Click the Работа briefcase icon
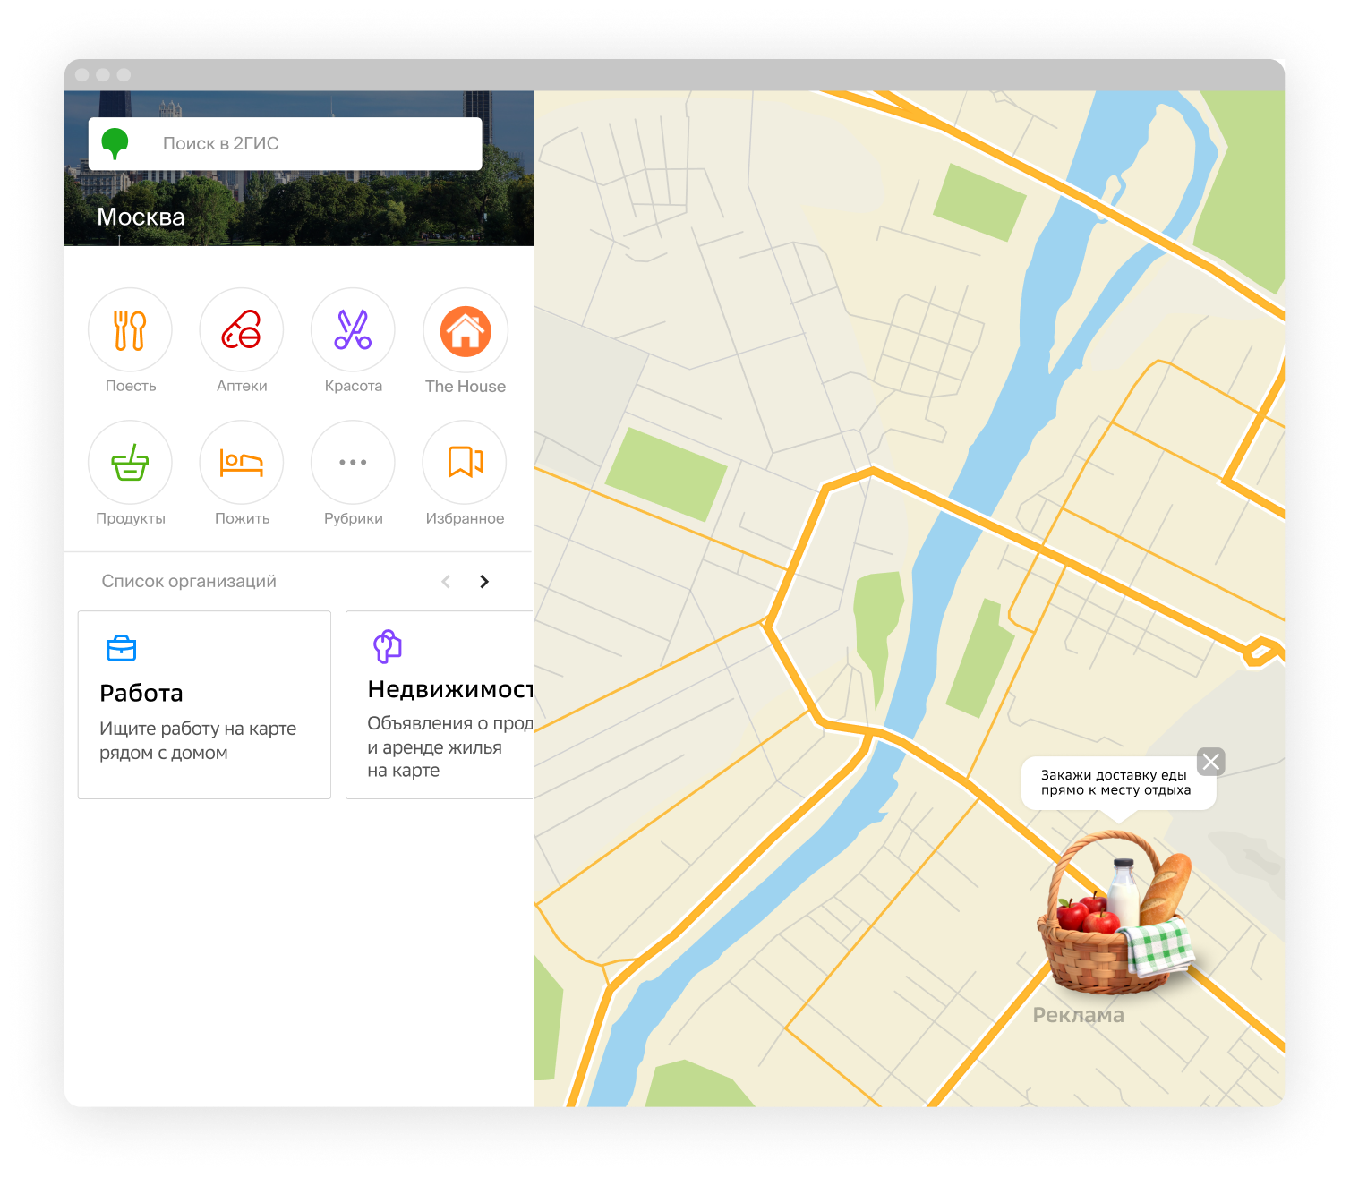1350x1177 pixels. pos(121,648)
